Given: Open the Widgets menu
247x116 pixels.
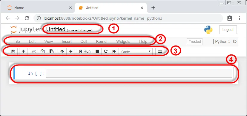Looking at the screenshot, I should [123, 41].
